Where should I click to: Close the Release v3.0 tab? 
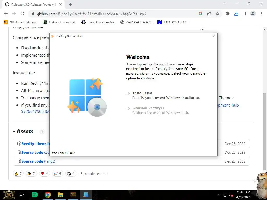click(x=60, y=5)
